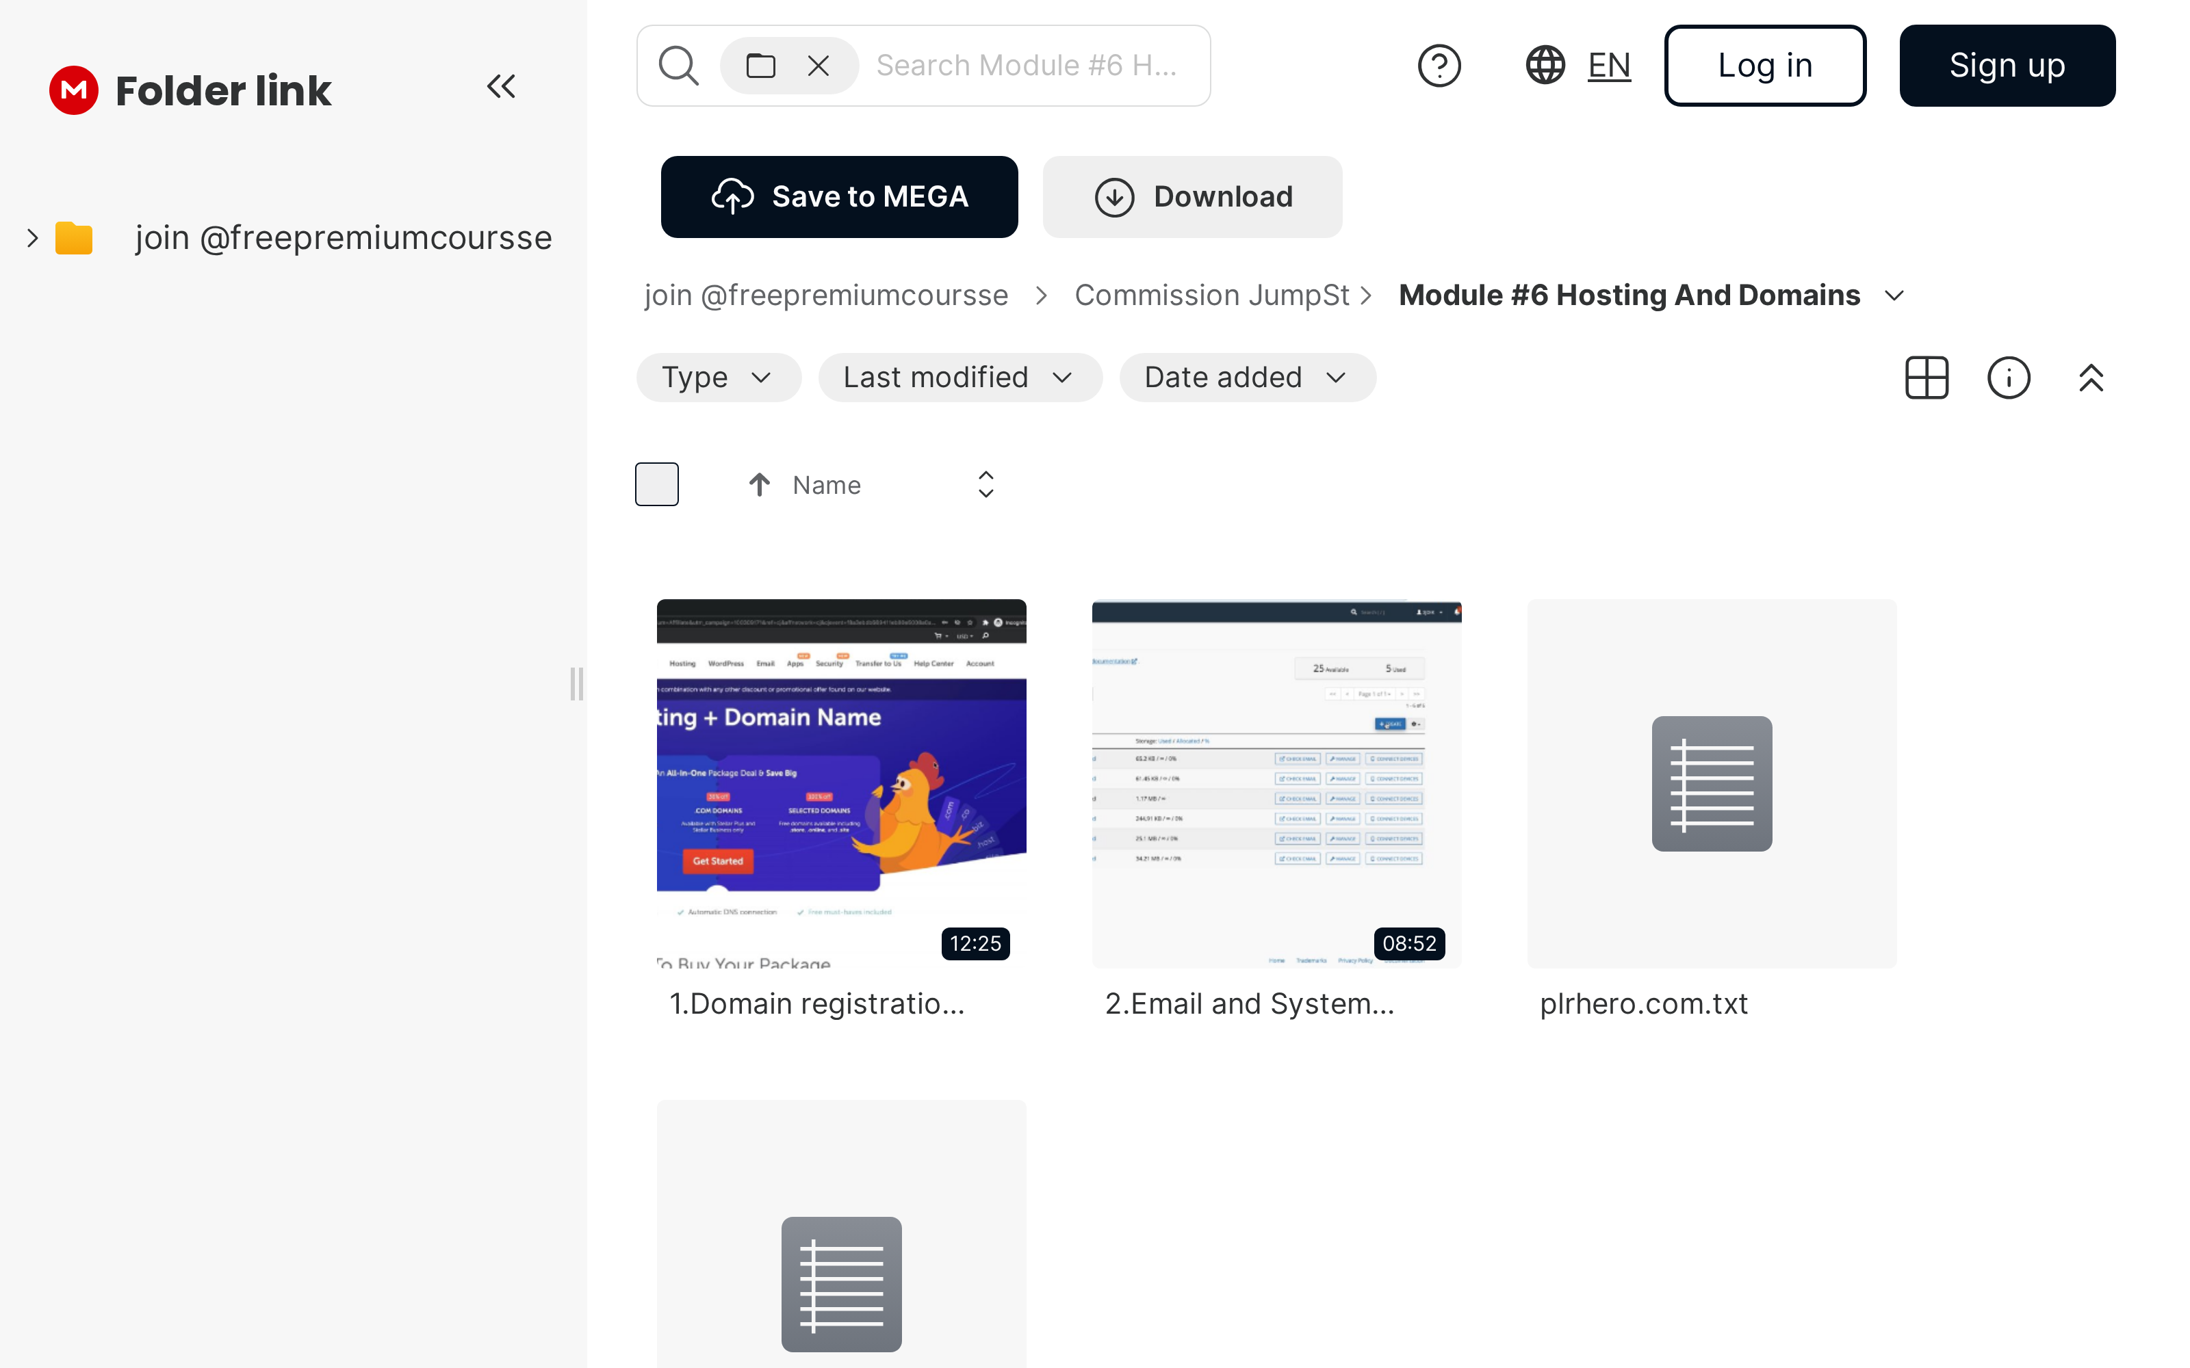2190x1368 pixels.
Task: Clear the folder search filter chip
Action: (x=818, y=65)
